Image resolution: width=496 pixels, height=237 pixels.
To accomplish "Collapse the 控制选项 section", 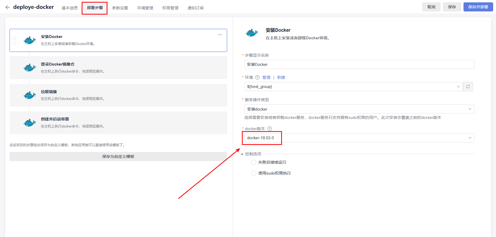I will pos(251,154).
